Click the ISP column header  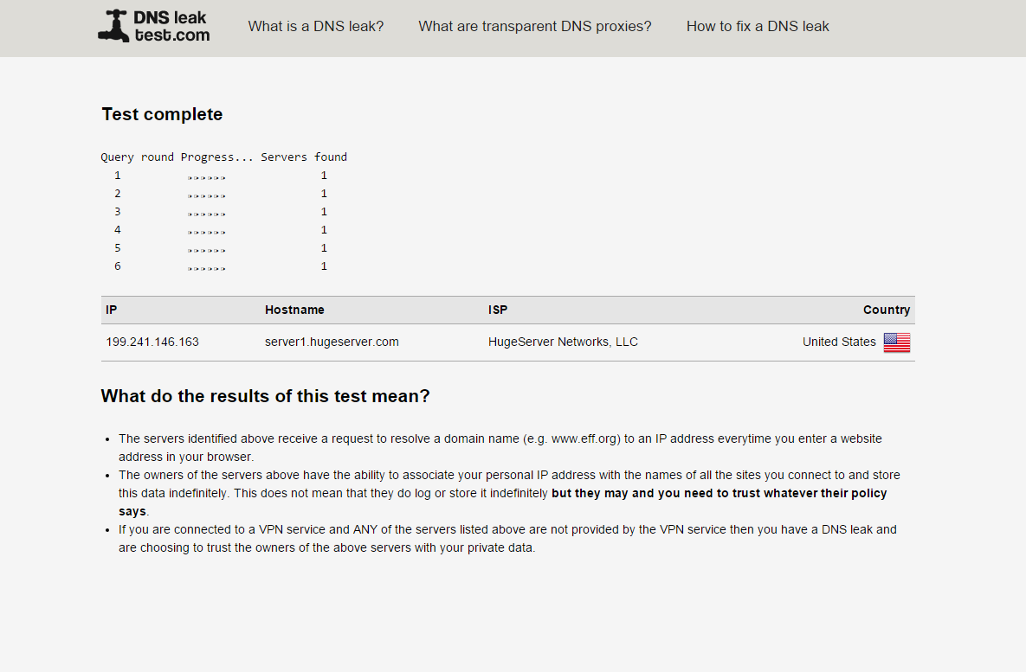coord(497,310)
